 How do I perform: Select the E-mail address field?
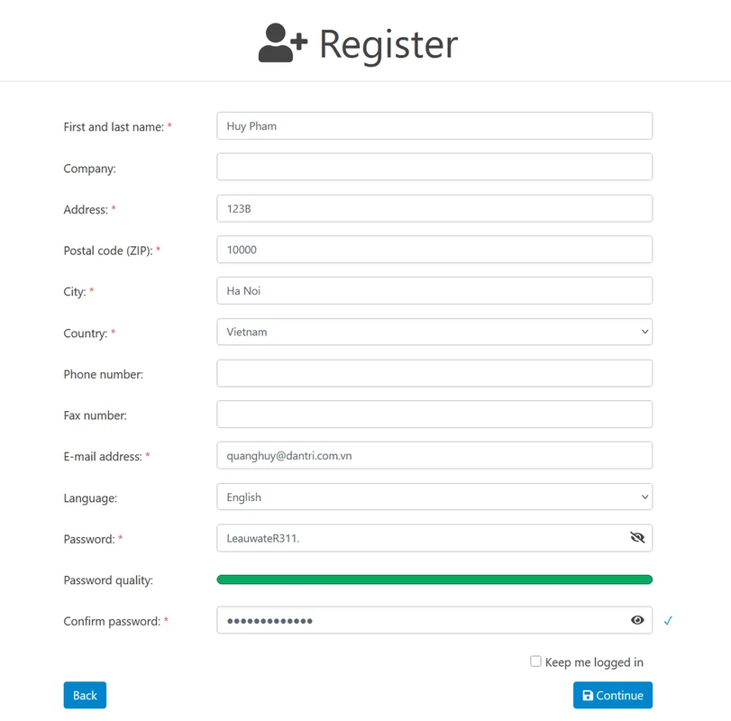[434, 455]
